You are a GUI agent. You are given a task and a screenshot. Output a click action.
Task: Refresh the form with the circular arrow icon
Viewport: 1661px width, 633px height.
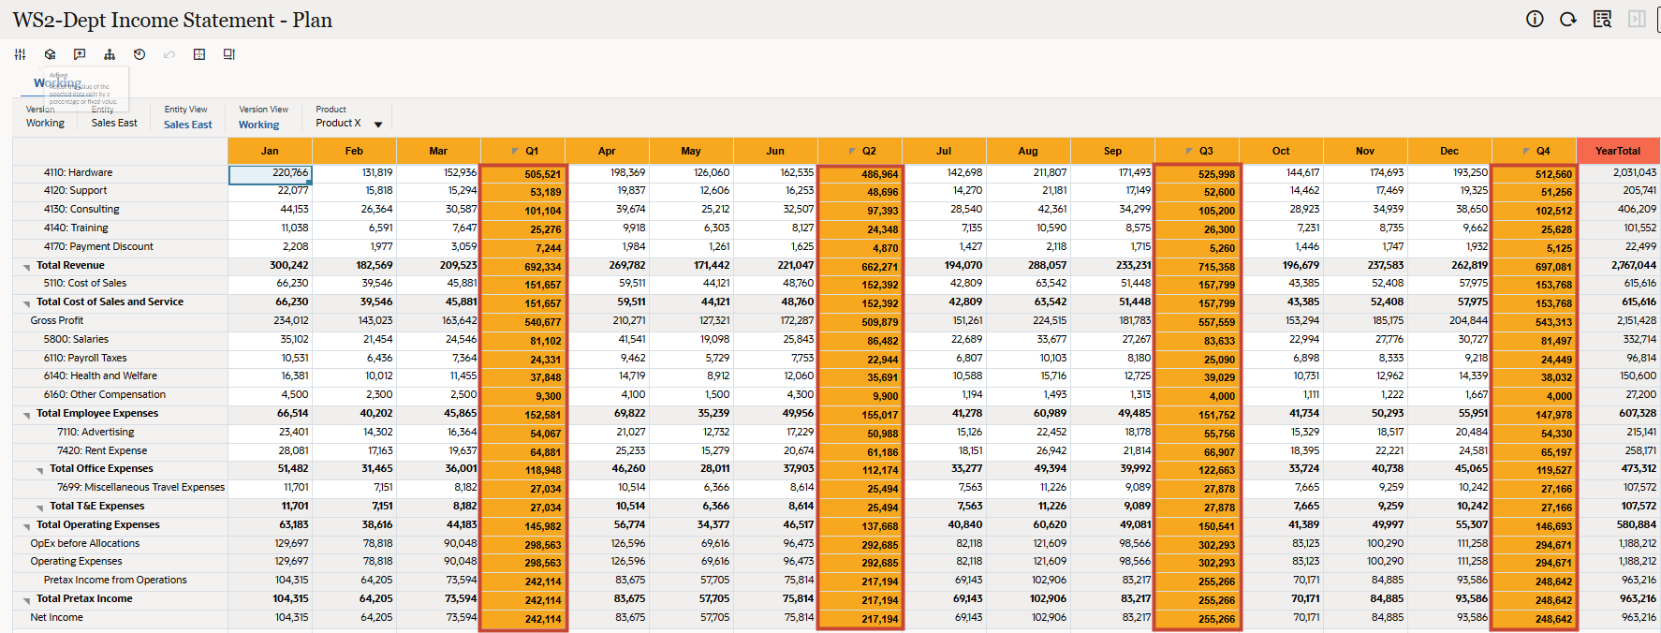tap(1567, 19)
